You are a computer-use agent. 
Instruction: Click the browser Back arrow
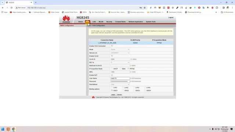[x=3, y=8]
